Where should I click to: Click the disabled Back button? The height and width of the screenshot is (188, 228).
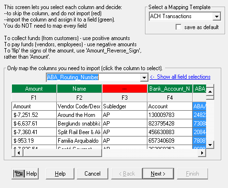tap(127, 174)
